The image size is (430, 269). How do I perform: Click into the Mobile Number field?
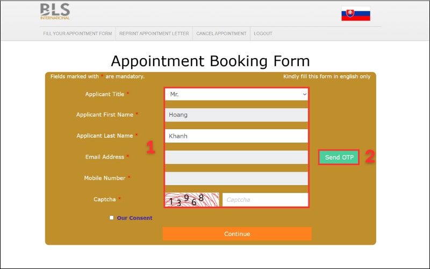tap(236, 178)
